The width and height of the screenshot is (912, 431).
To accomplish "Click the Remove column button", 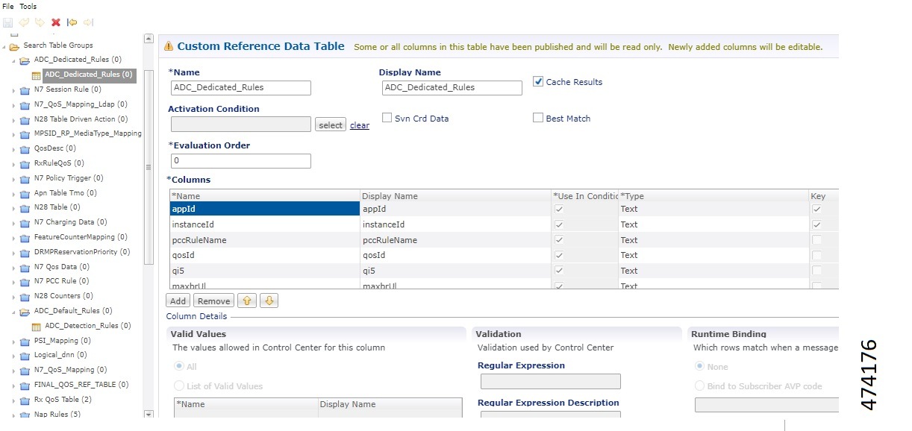I will click(x=213, y=301).
